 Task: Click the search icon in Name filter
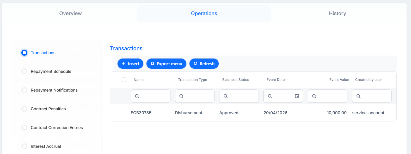tap(137, 96)
